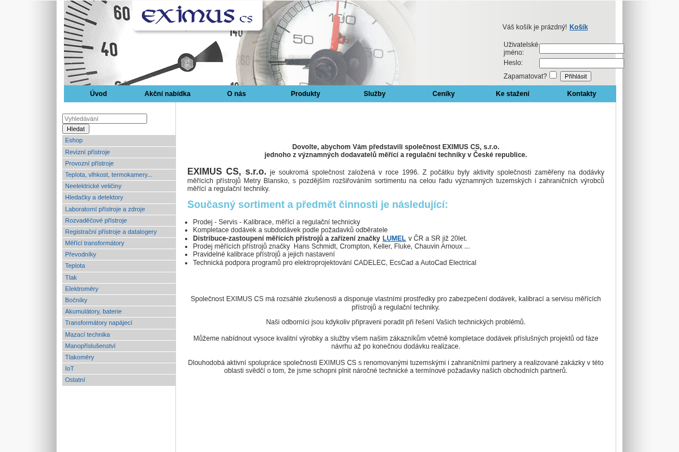Viewport: 679px width, 452px height.
Task: Open the Tlak category
Action: point(119,277)
